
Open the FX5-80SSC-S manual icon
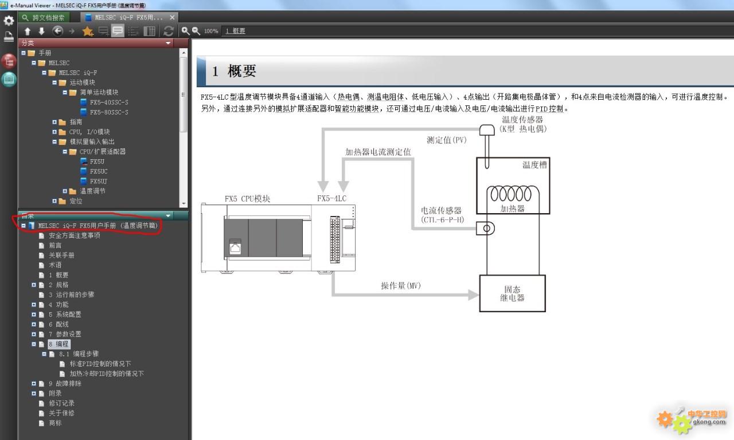click(84, 112)
